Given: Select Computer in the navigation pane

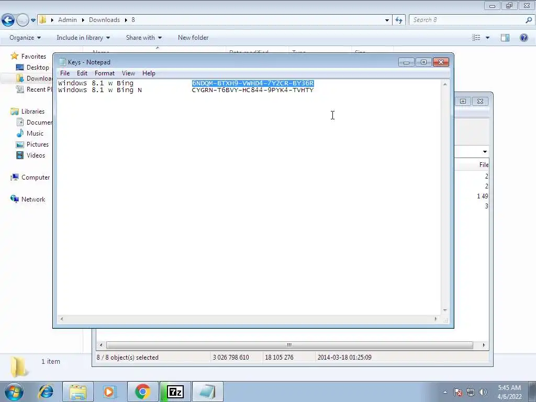Looking at the screenshot, I should [36, 177].
